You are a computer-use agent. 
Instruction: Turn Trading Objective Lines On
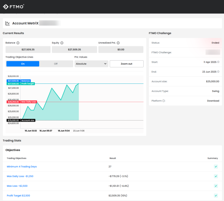pos(23,64)
